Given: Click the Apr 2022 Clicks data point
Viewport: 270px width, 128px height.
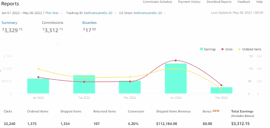Looking at the screenshot, I should pyautogui.click(x=176, y=60).
